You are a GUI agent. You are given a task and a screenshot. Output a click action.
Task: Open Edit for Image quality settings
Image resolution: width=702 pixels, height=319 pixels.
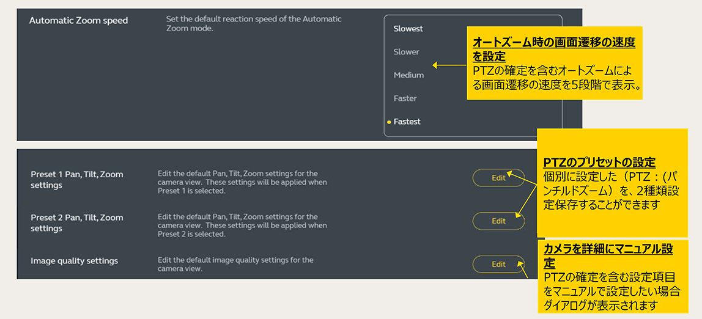tap(498, 264)
